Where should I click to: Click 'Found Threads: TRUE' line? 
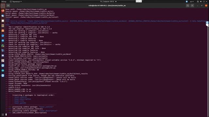click(x=16, y=84)
